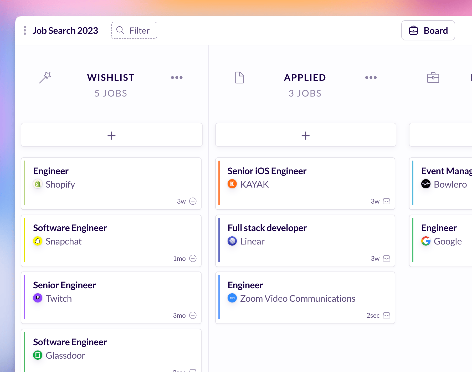Click the Glassdoor company logo
Image resolution: width=472 pixels, height=372 pixels.
click(38, 355)
